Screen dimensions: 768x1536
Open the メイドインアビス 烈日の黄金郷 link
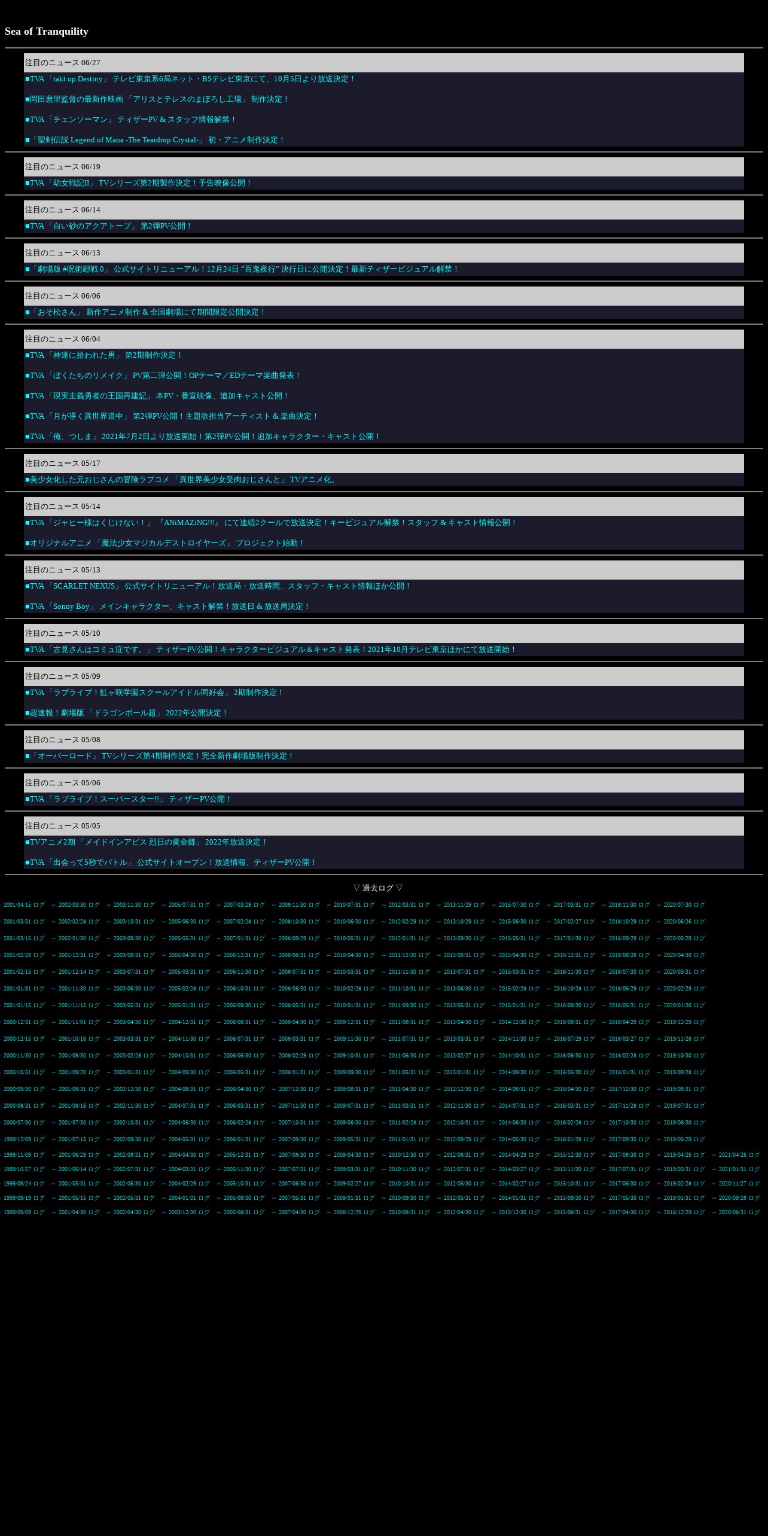click(x=147, y=842)
